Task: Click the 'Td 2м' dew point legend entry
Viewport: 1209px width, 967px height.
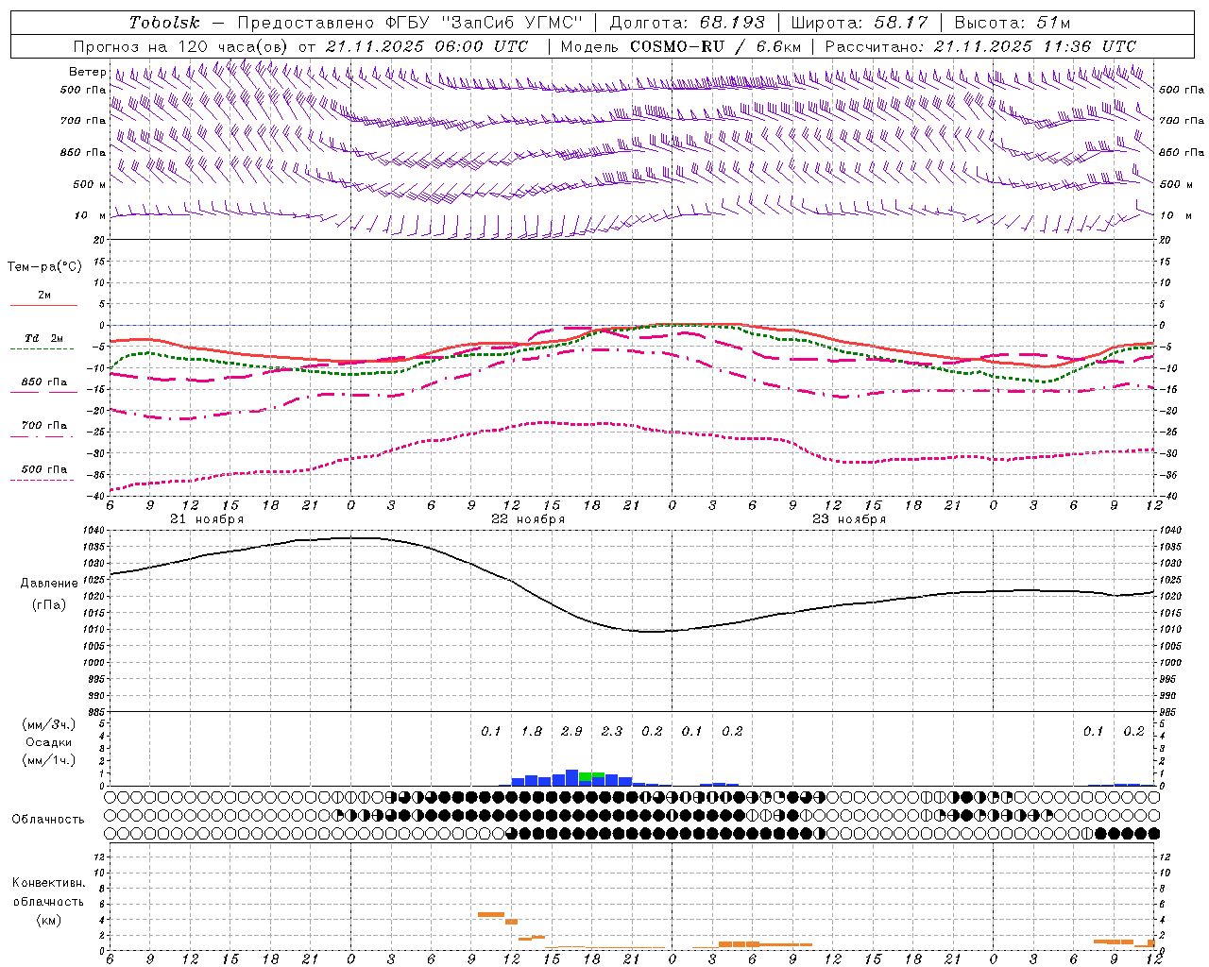Action: pyautogui.click(x=43, y=338)
